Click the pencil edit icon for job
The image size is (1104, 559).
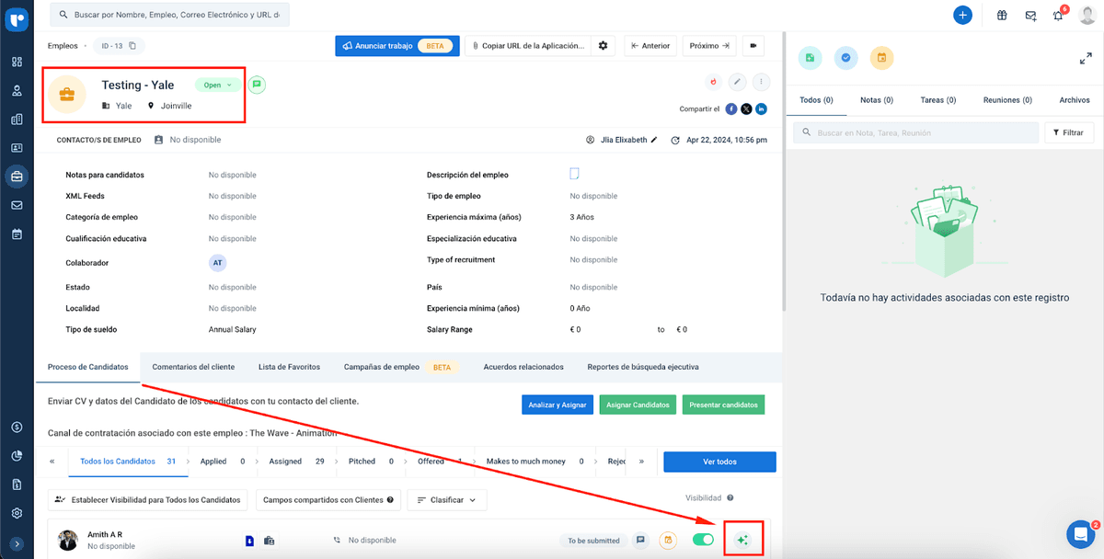click(737, 82)
